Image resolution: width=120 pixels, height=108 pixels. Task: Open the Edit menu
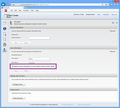[16, 10]
